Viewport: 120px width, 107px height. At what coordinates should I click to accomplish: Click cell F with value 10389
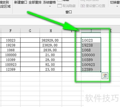pos(11,60)
